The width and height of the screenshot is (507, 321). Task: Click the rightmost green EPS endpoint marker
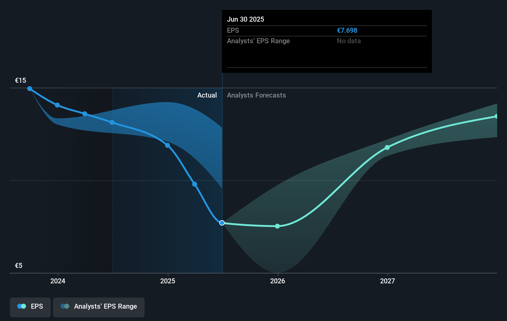(497, 116)
